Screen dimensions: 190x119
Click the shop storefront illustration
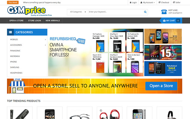pyautogui.click(x=17, y=86)
